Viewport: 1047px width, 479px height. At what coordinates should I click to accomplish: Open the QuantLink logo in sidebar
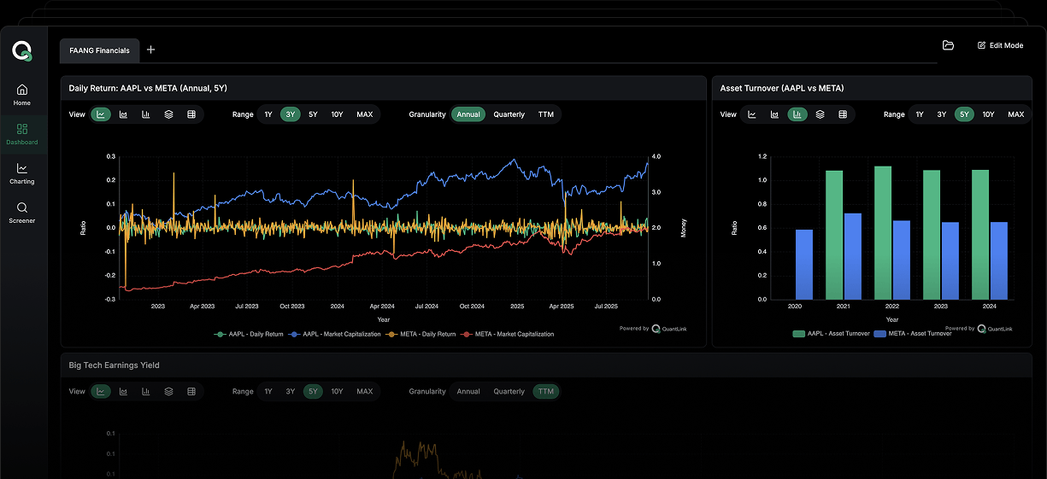[x=22, y=51]
